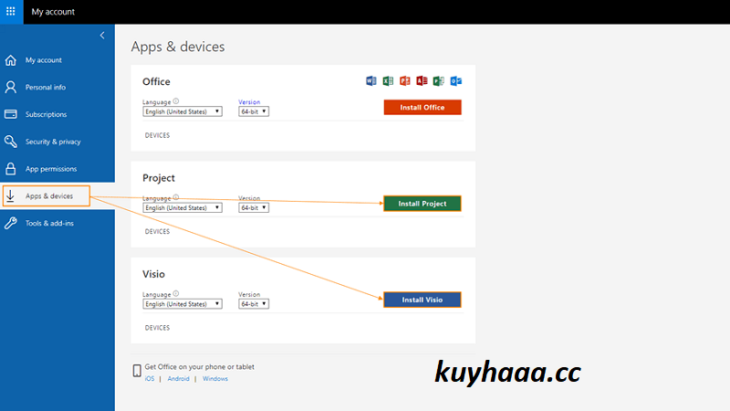Open Project language dropdown

point(182,208)
